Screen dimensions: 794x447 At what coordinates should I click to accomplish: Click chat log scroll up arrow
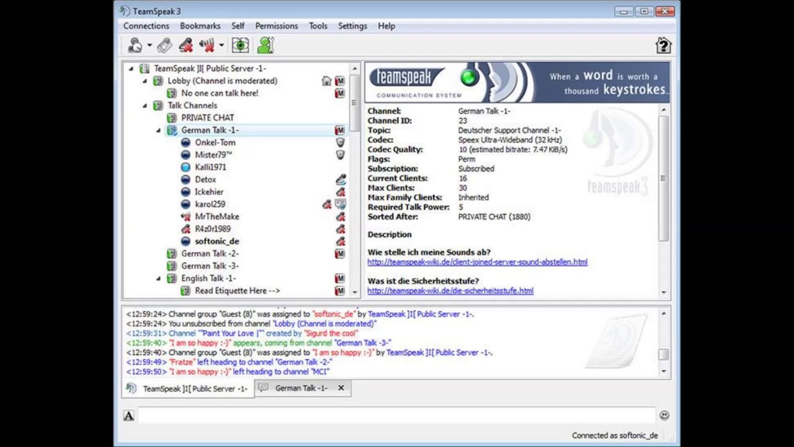(x=663, y=314)
